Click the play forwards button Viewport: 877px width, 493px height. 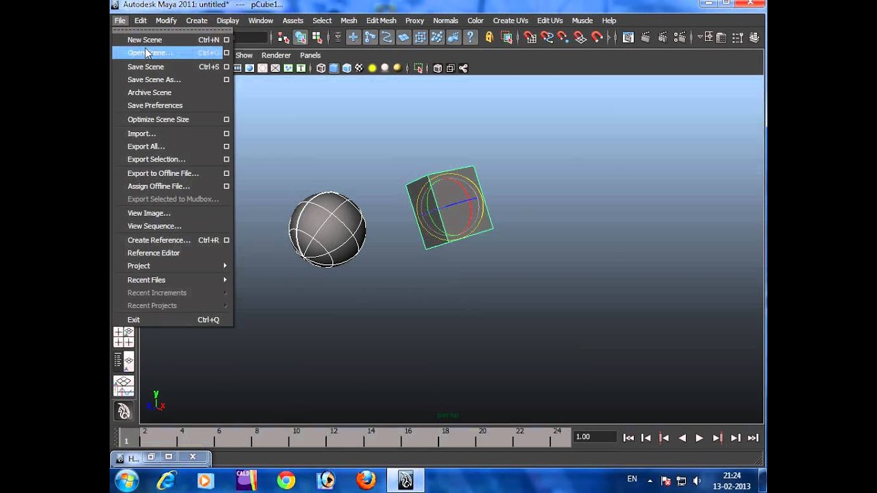point(699,438)
